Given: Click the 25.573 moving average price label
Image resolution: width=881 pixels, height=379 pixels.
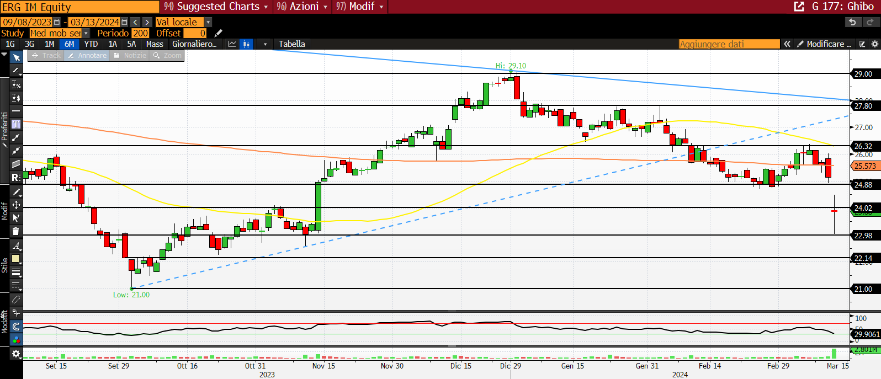Looking at the screenshot, I should click(x=865, y=166).
